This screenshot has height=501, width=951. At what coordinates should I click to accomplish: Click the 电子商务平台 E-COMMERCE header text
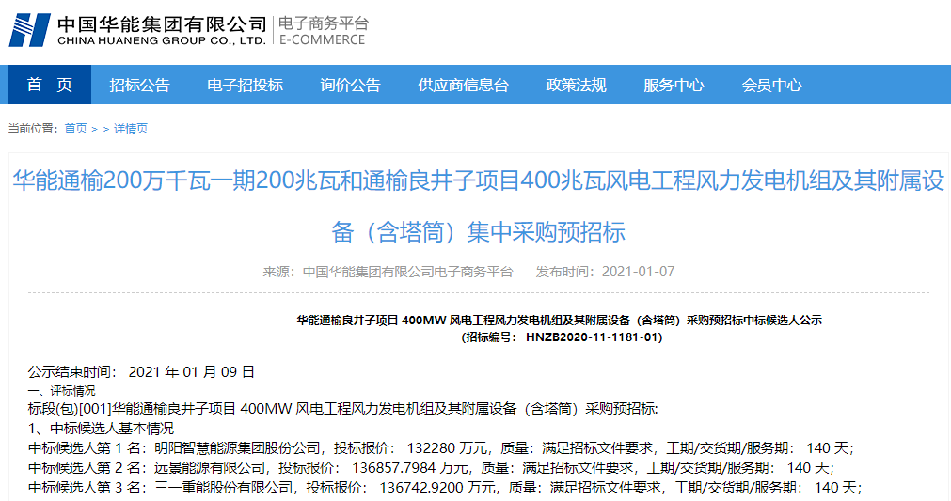[x=324, y=31]
